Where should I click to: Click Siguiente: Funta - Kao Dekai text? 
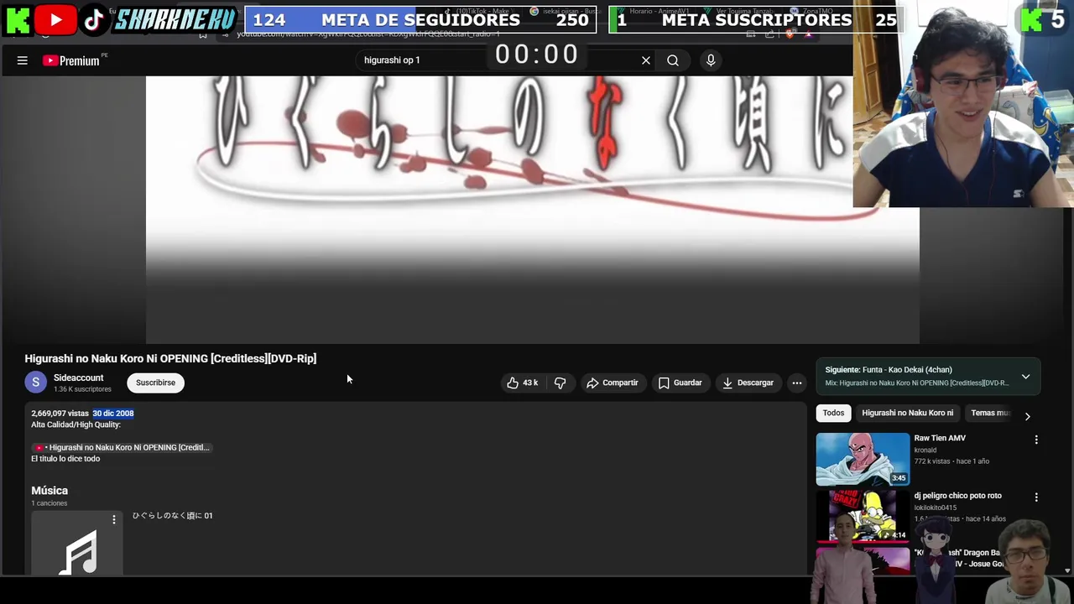[x=889, y=370]
